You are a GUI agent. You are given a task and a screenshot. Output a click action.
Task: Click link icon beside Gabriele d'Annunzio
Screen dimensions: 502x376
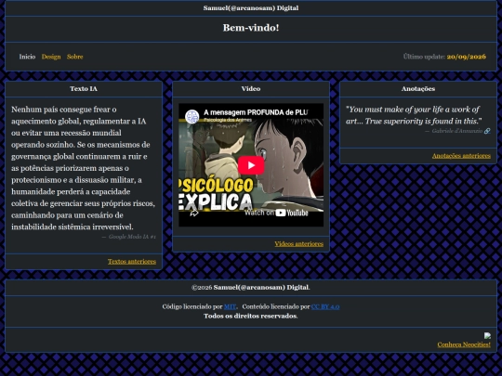[487, 131]
